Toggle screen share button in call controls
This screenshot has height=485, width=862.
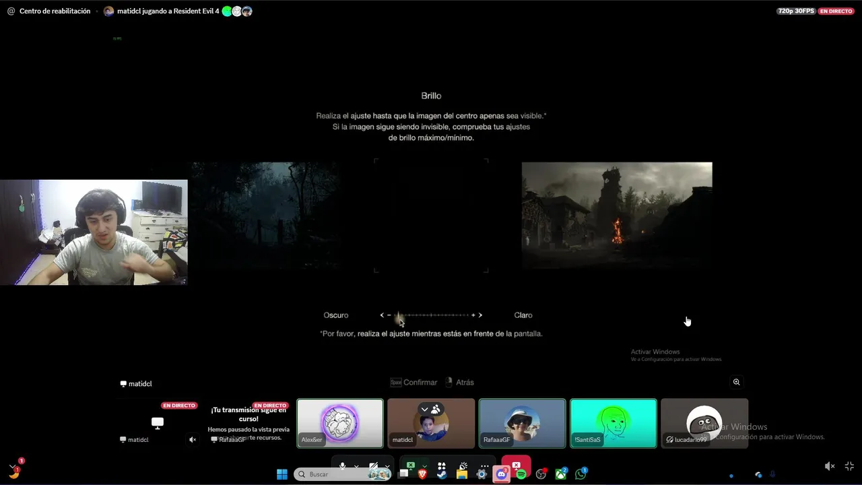click(x=411, y=465)
